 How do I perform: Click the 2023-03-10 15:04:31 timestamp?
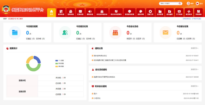(x=192, y=56)
